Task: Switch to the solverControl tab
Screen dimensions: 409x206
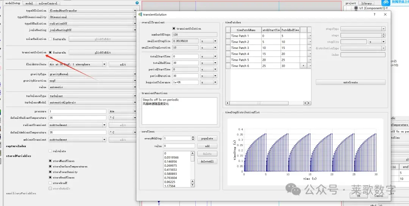Action: point(48,3)
